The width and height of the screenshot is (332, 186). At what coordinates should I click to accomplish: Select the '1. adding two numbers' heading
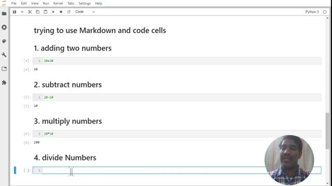tap(73, 48)
